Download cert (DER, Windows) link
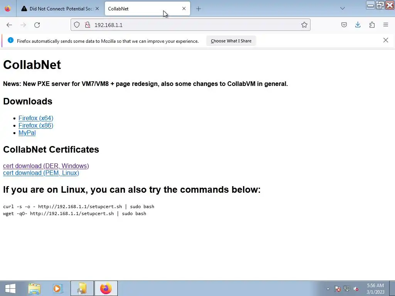Screen dimensions: 395x296 click(x=46, y=166)
